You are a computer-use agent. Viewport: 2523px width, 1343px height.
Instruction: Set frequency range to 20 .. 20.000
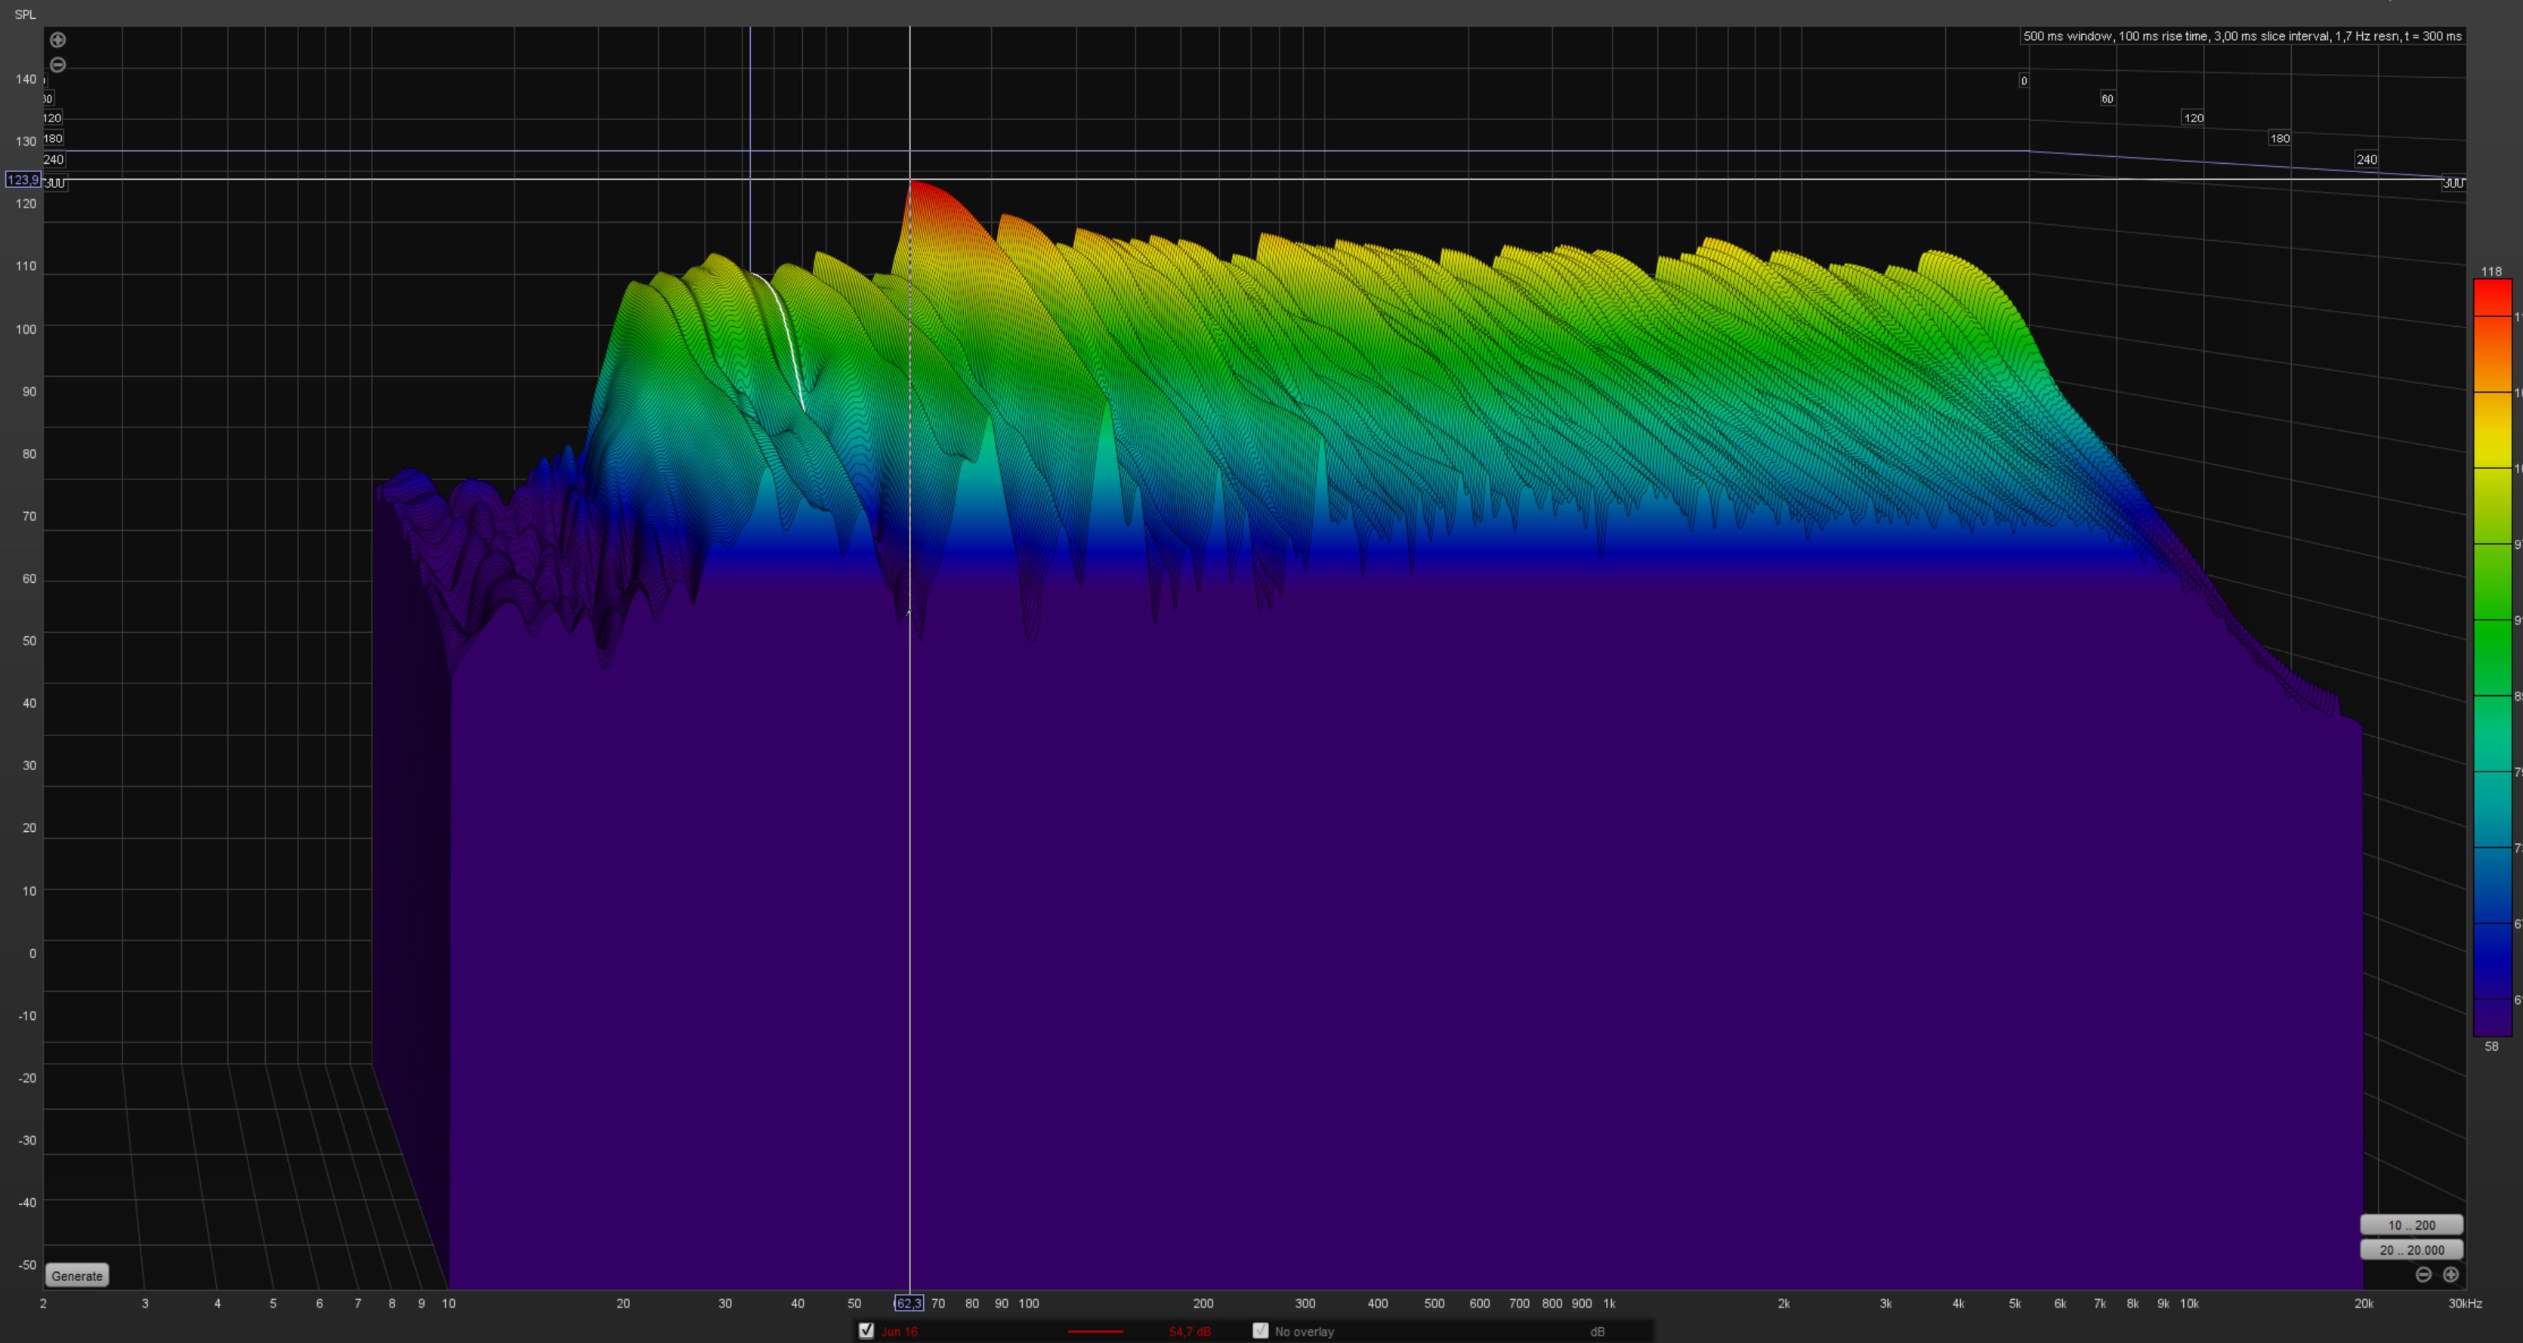[2410, 1250]
